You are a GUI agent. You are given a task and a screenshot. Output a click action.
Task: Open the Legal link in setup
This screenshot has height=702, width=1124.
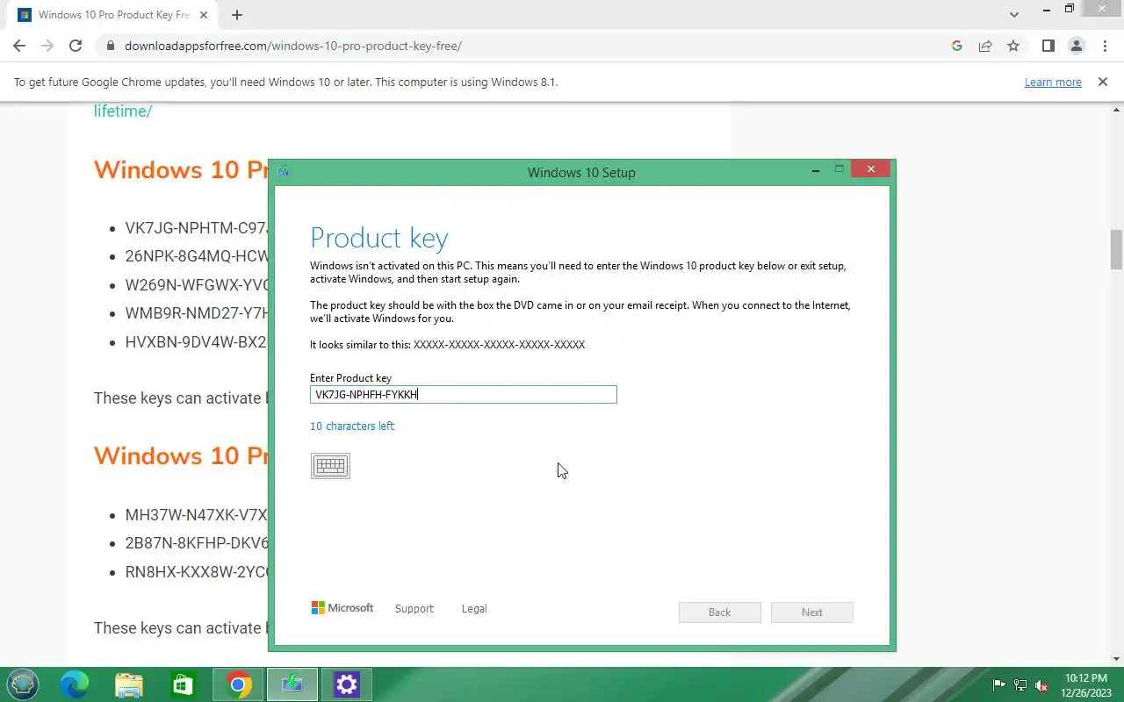coord(474,609)
